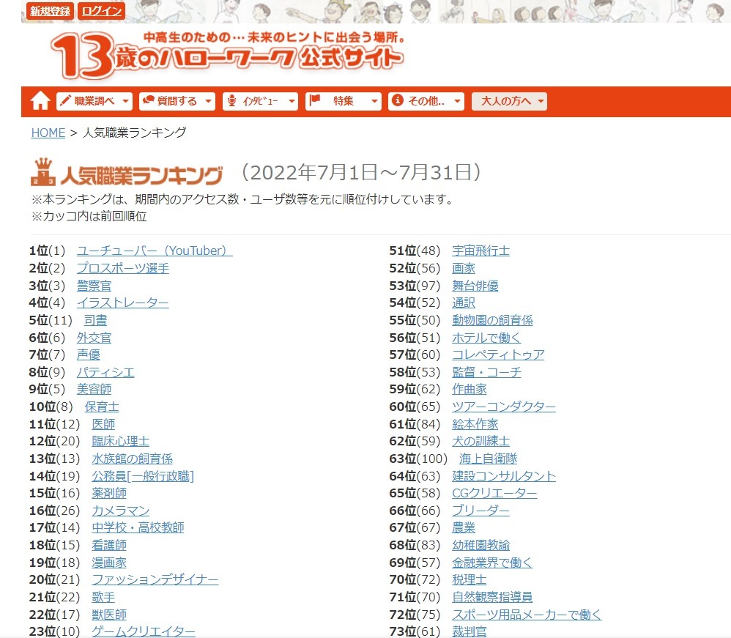Open the 舞台俳優 link
This screenshot has width=731, height=638.
(475, 286)
